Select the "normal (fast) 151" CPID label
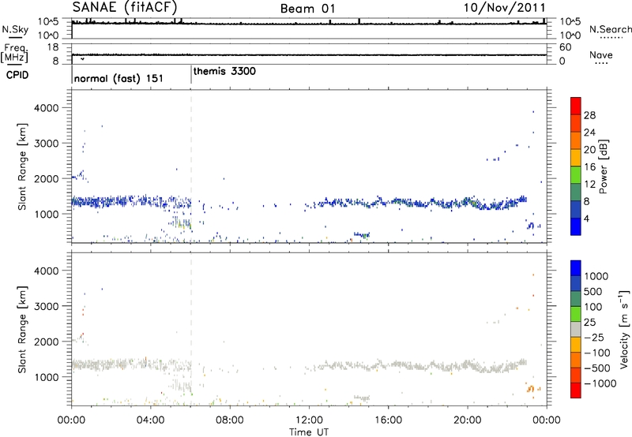Screen dimensions: 632x437 pos(118,78)
